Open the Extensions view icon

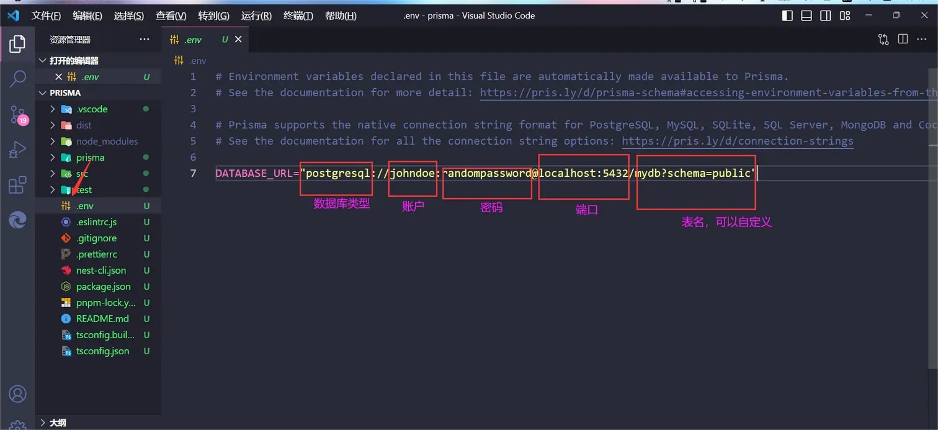click(x=18, y=185)
